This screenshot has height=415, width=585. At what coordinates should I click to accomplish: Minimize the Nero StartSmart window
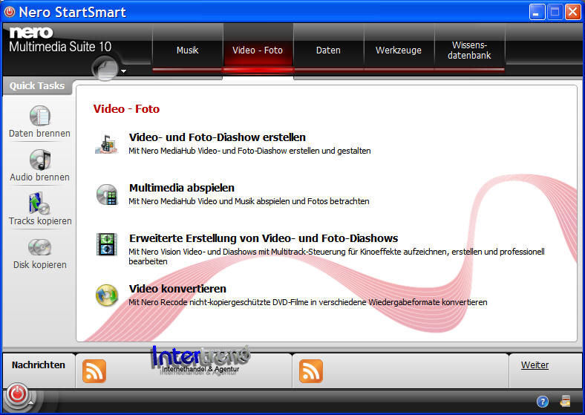pos(537,13)
